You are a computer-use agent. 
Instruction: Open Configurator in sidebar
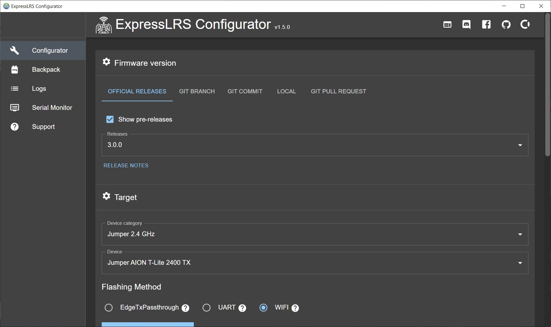coord(43,50)
